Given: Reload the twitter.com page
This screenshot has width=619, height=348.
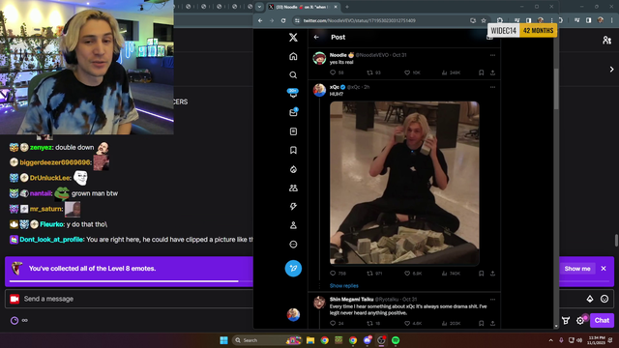Looking at the screenshot, I should pos(283,20).
